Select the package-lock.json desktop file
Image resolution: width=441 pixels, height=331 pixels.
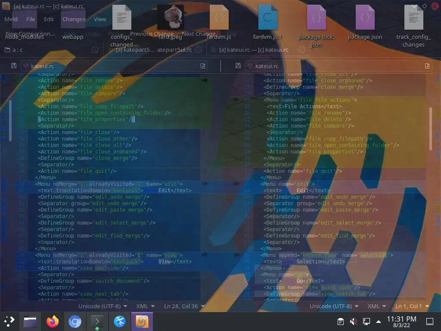coord(316,26)
